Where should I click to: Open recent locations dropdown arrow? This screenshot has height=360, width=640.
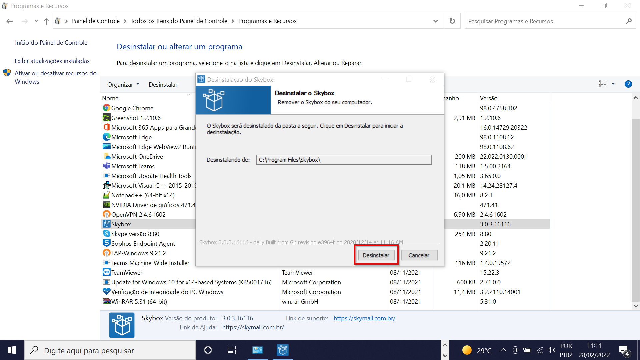[x=36, y=21]
